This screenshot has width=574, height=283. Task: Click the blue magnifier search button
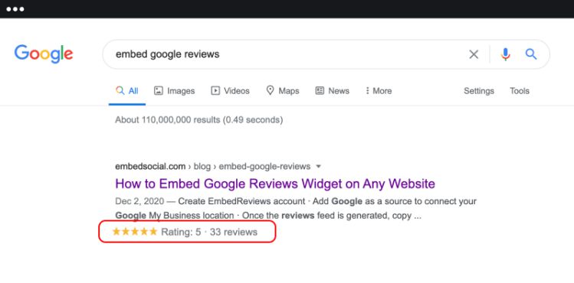click(x=531, y=54)
